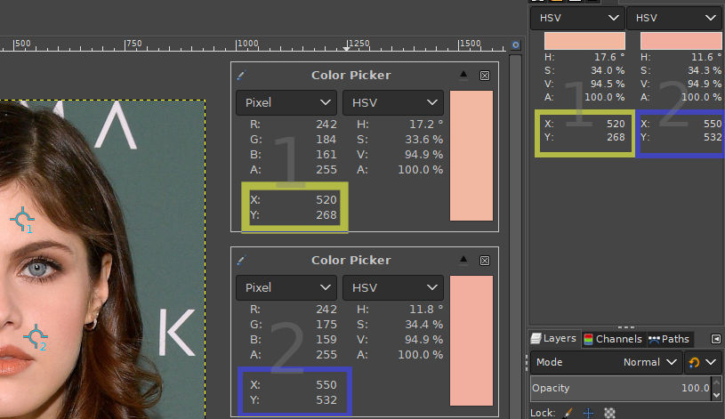Toggle Lock pixels paintbrush icon
The width and height of the screenshot is (725, 419).
click(x=568, y=413)
